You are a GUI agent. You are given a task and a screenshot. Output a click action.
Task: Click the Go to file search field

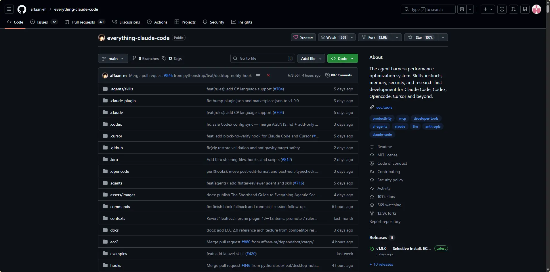[262, 59]
